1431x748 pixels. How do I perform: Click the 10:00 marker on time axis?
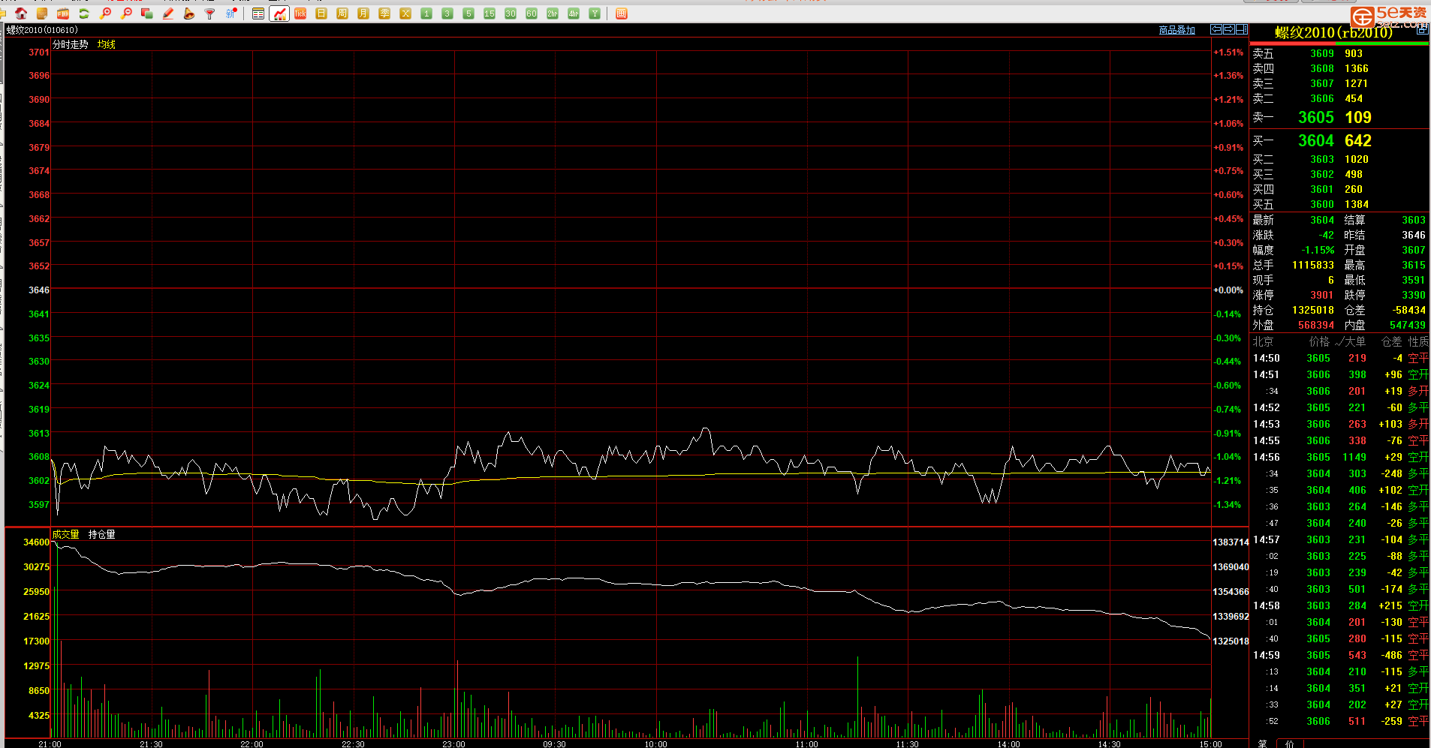[655, 743]
